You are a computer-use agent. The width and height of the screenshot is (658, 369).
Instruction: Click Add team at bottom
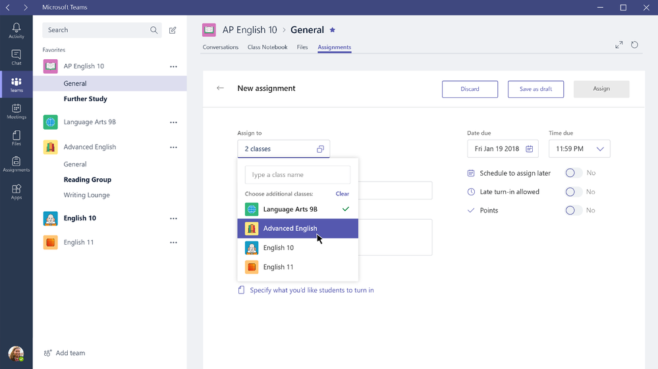coord(65,353)
